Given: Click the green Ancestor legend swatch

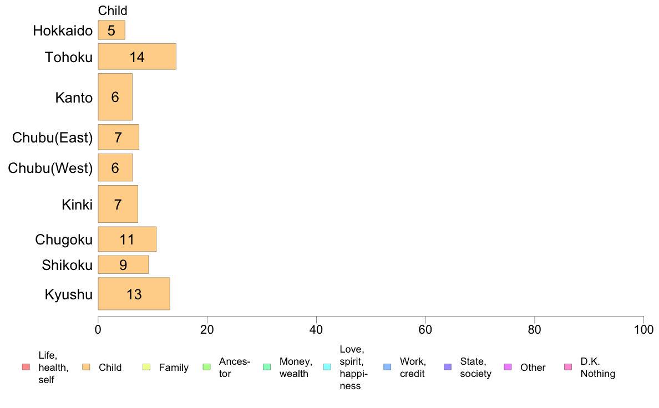Looking at the screenshot, I should 207,367.
